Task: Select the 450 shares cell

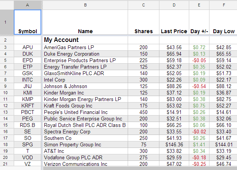Action: tap(143, 112)
